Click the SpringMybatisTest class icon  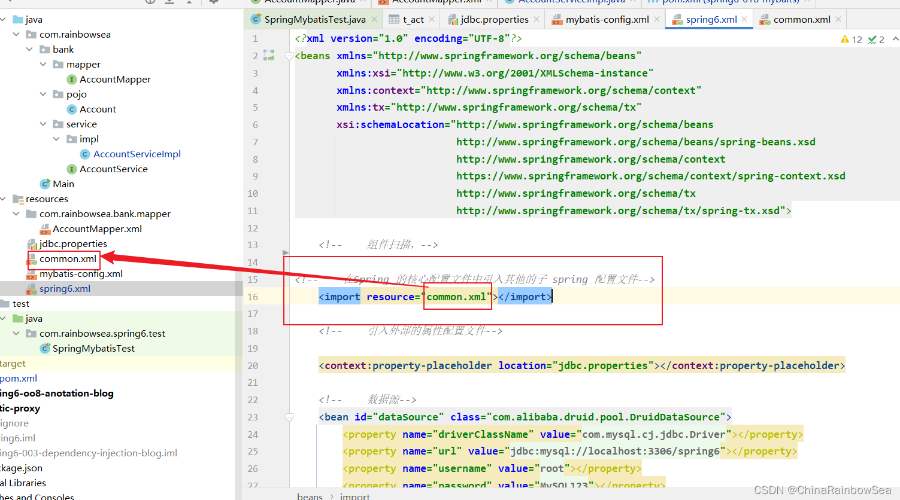click(45, 348)
